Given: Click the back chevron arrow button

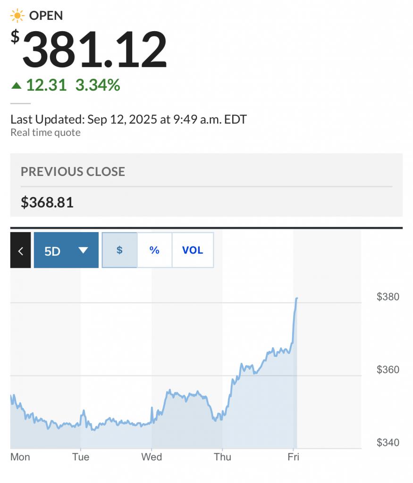Looking at the screenshot, I should (x=20, y=250).
